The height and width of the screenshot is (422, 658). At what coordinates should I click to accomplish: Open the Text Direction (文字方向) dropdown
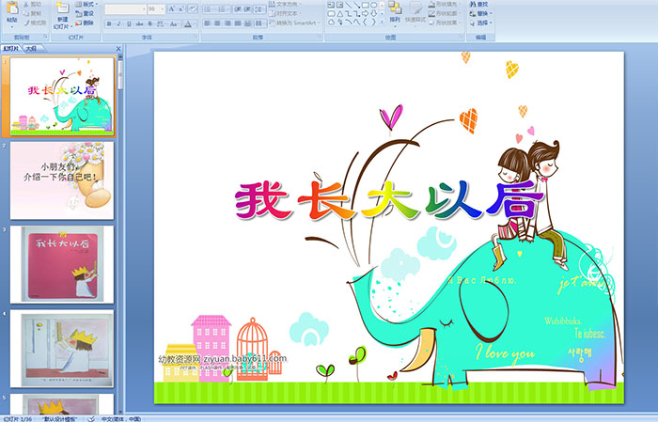(286, 4)
